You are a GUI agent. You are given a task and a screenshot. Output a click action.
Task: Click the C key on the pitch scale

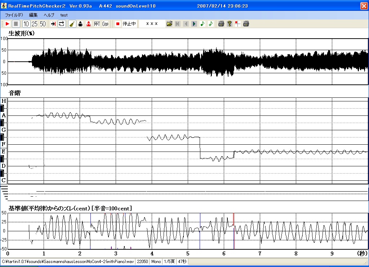[4, 180]
